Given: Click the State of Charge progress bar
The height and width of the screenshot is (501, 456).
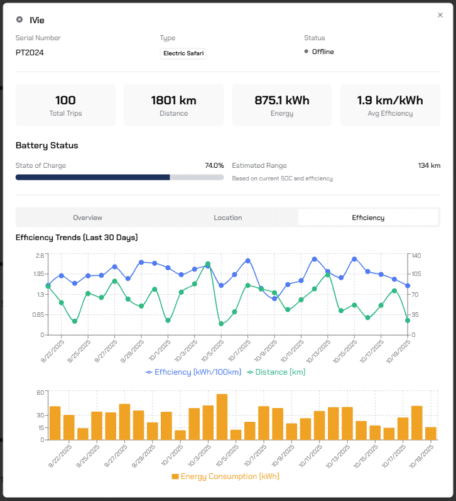Looking at the screenshot, I should click(x=119, y=177).
